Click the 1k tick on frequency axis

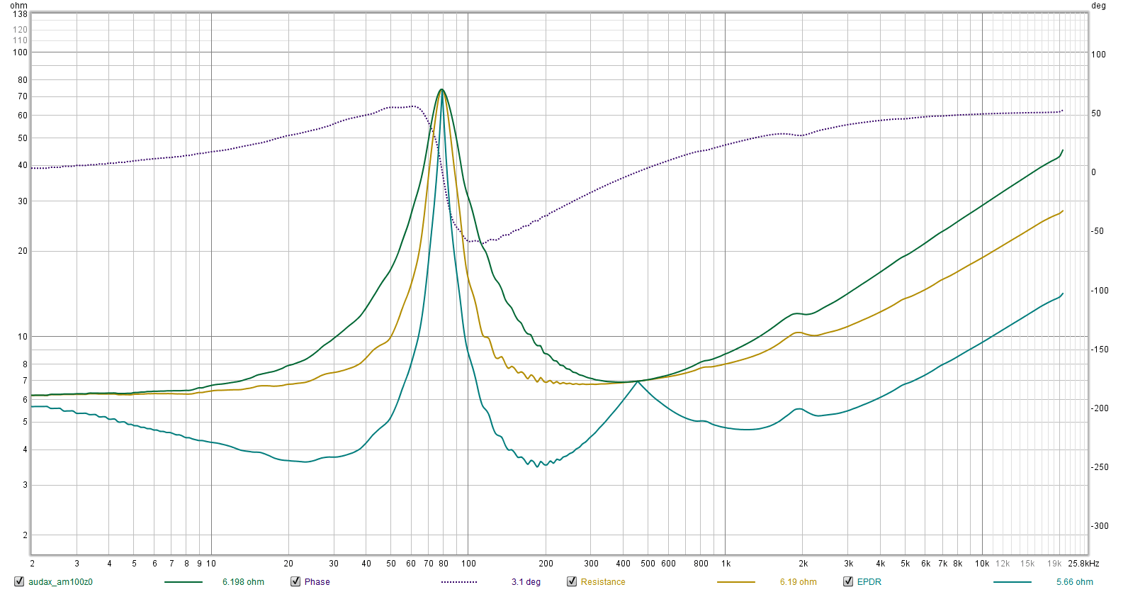tap(726, 564)
